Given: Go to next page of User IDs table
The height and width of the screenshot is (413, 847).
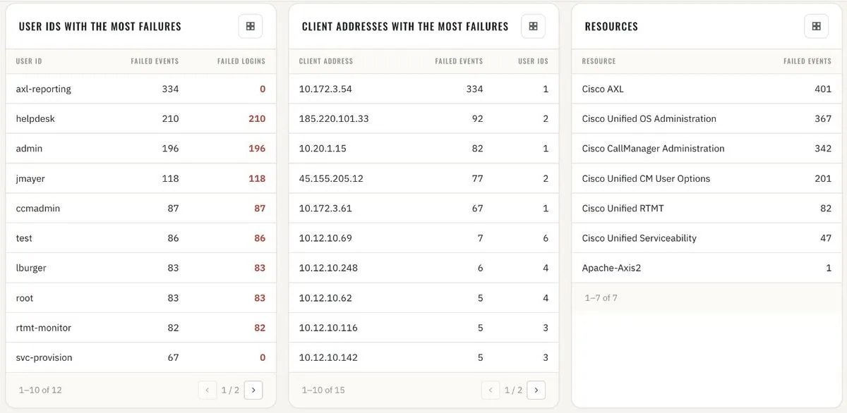Looking at the screenshot, I should (x=253, y=390).
